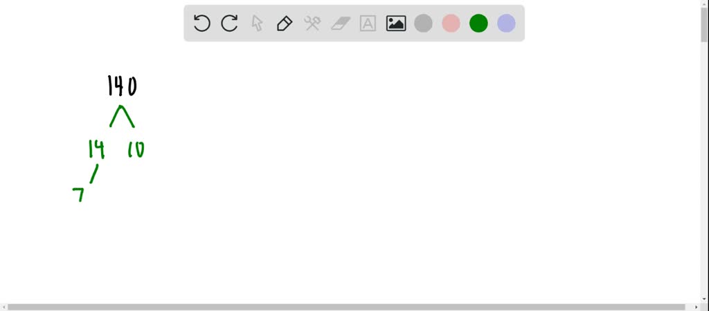
Task: Click the scroll right arrow
Action: pos(697,308)
